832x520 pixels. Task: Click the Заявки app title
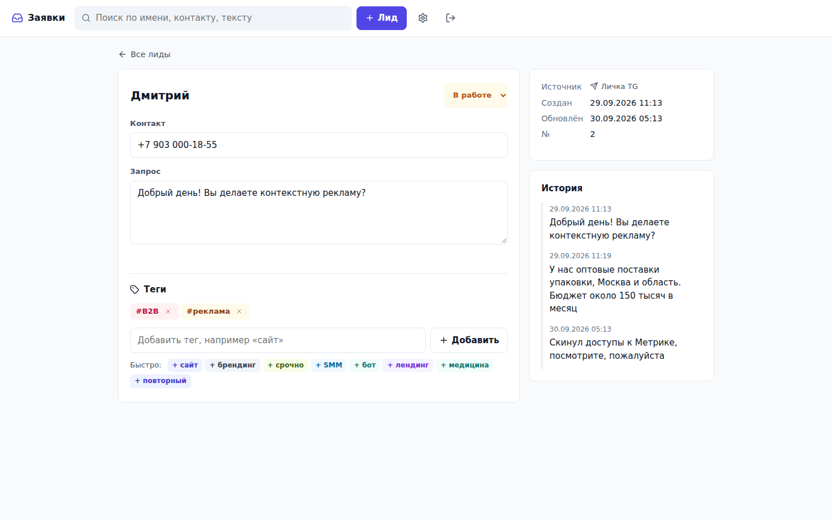tap(46, 18)
